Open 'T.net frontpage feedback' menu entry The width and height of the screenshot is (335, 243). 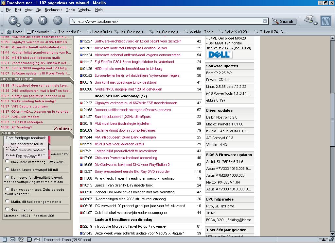(x=26, y=138)
